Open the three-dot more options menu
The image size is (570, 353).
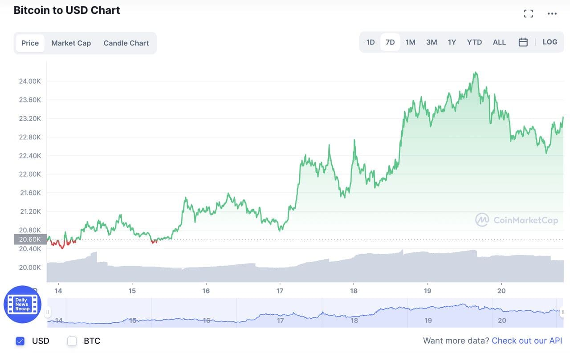pyautogui.click(x=552, y=14)
